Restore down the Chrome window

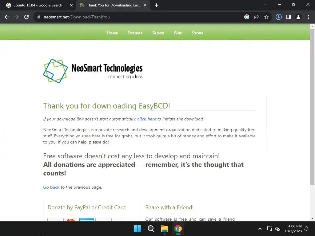(x=294, y=4)
